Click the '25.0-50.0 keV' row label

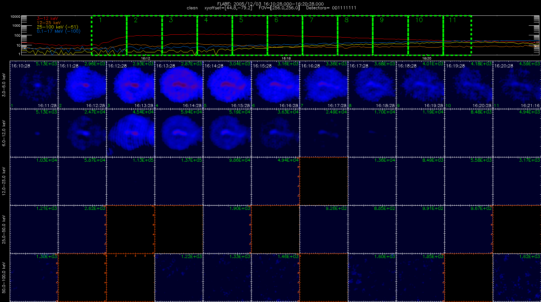click(x=4, y=229)
